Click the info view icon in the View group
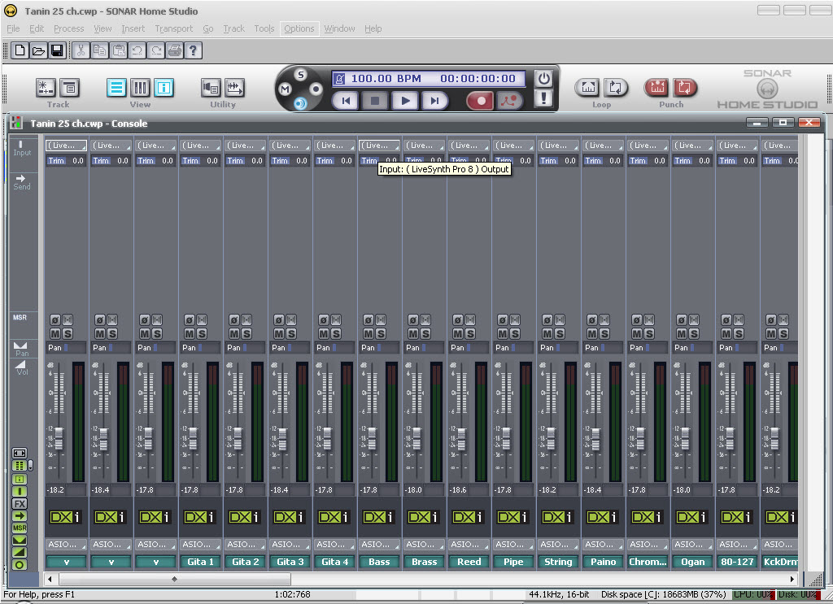 [164, 88]
